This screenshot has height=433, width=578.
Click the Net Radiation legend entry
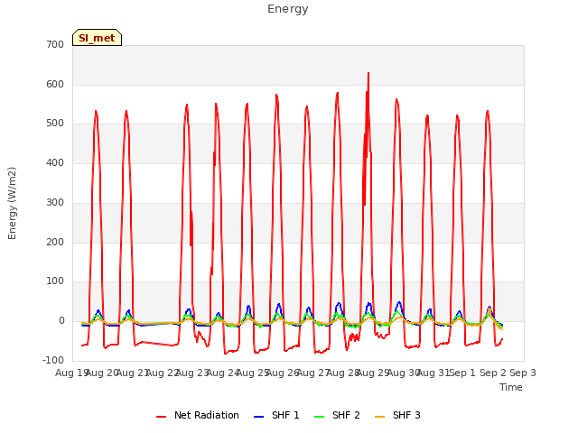coord(198,415)
